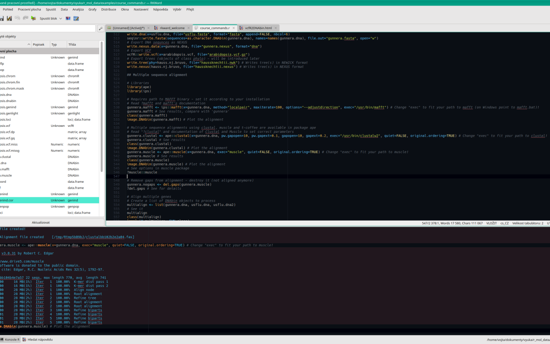Click the Aktualizovat button
This screenshot has width=550, height=344.
pos(41,222)
